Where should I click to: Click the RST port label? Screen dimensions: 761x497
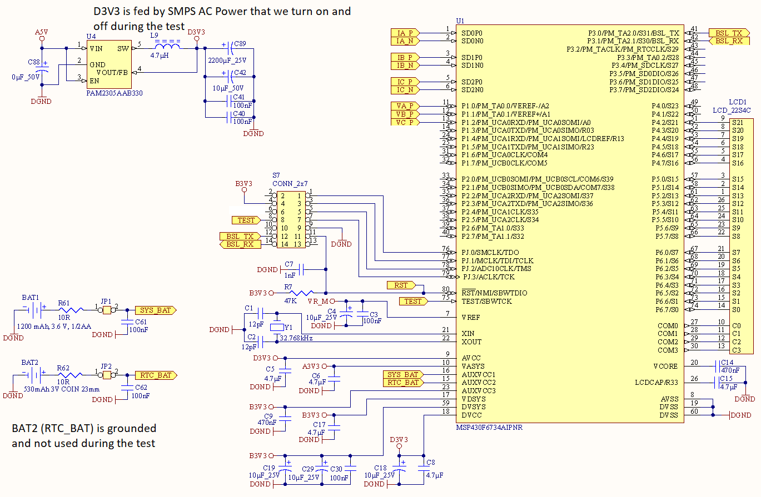coord(401,285)
